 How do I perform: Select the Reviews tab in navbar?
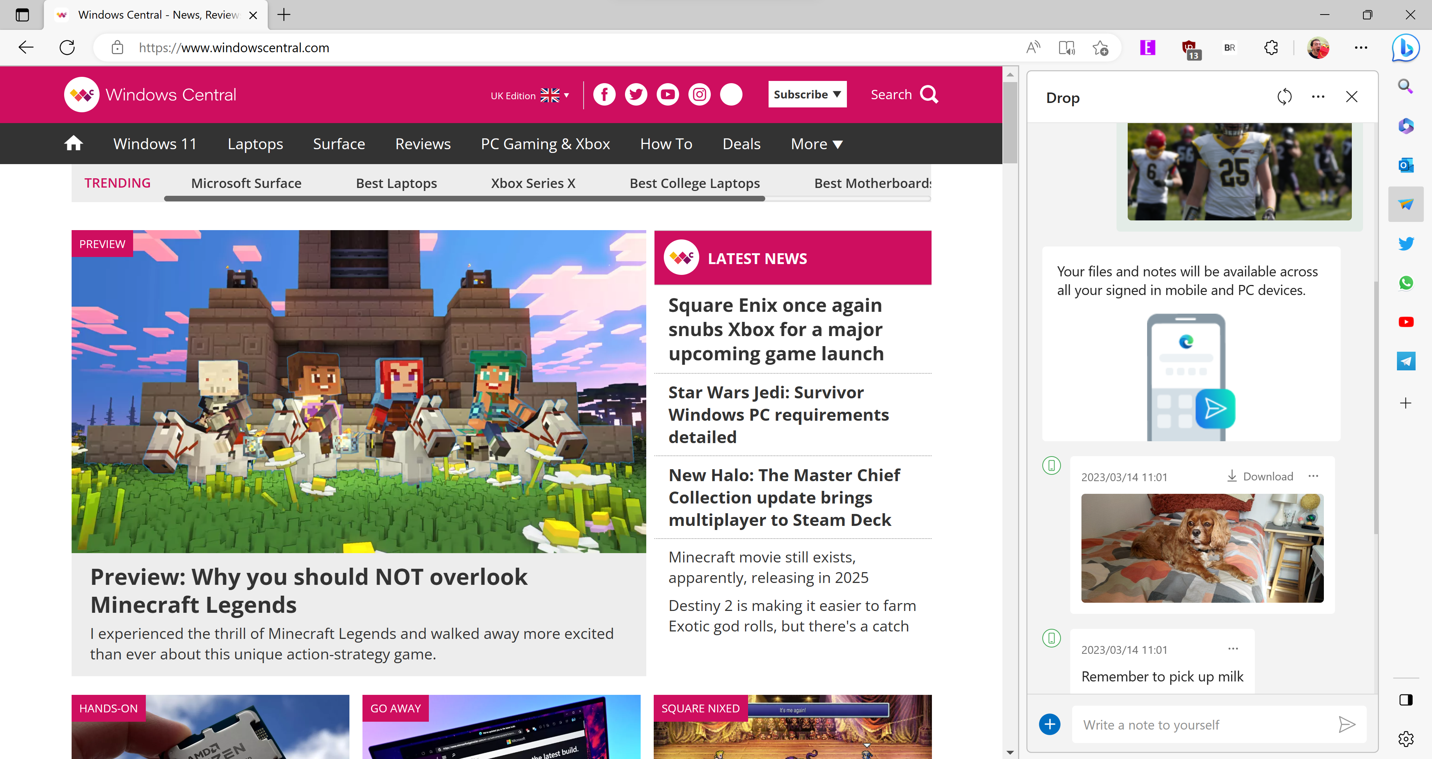(423, 144)
